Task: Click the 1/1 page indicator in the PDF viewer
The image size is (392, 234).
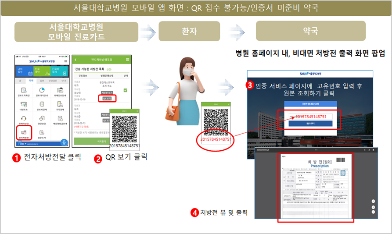Action: [x=316, y=150]
